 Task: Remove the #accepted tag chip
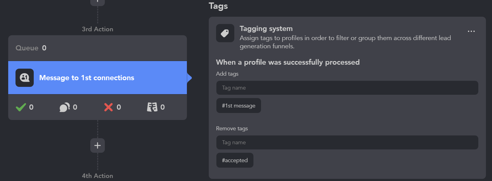pyautogui.click(x=235, y=160)
